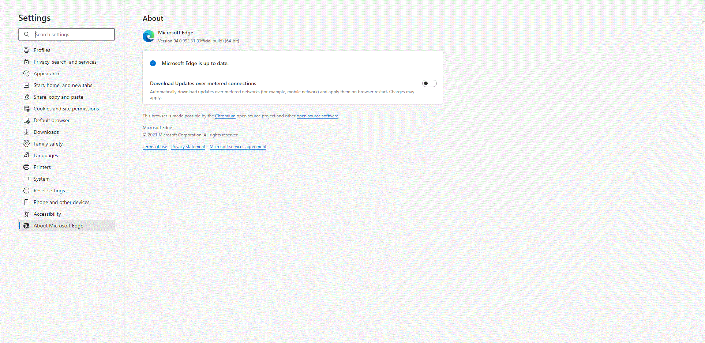Viewport: 705px width, 343px height.
Task: Click the Printers icon
Action: [x=26, y=167]
